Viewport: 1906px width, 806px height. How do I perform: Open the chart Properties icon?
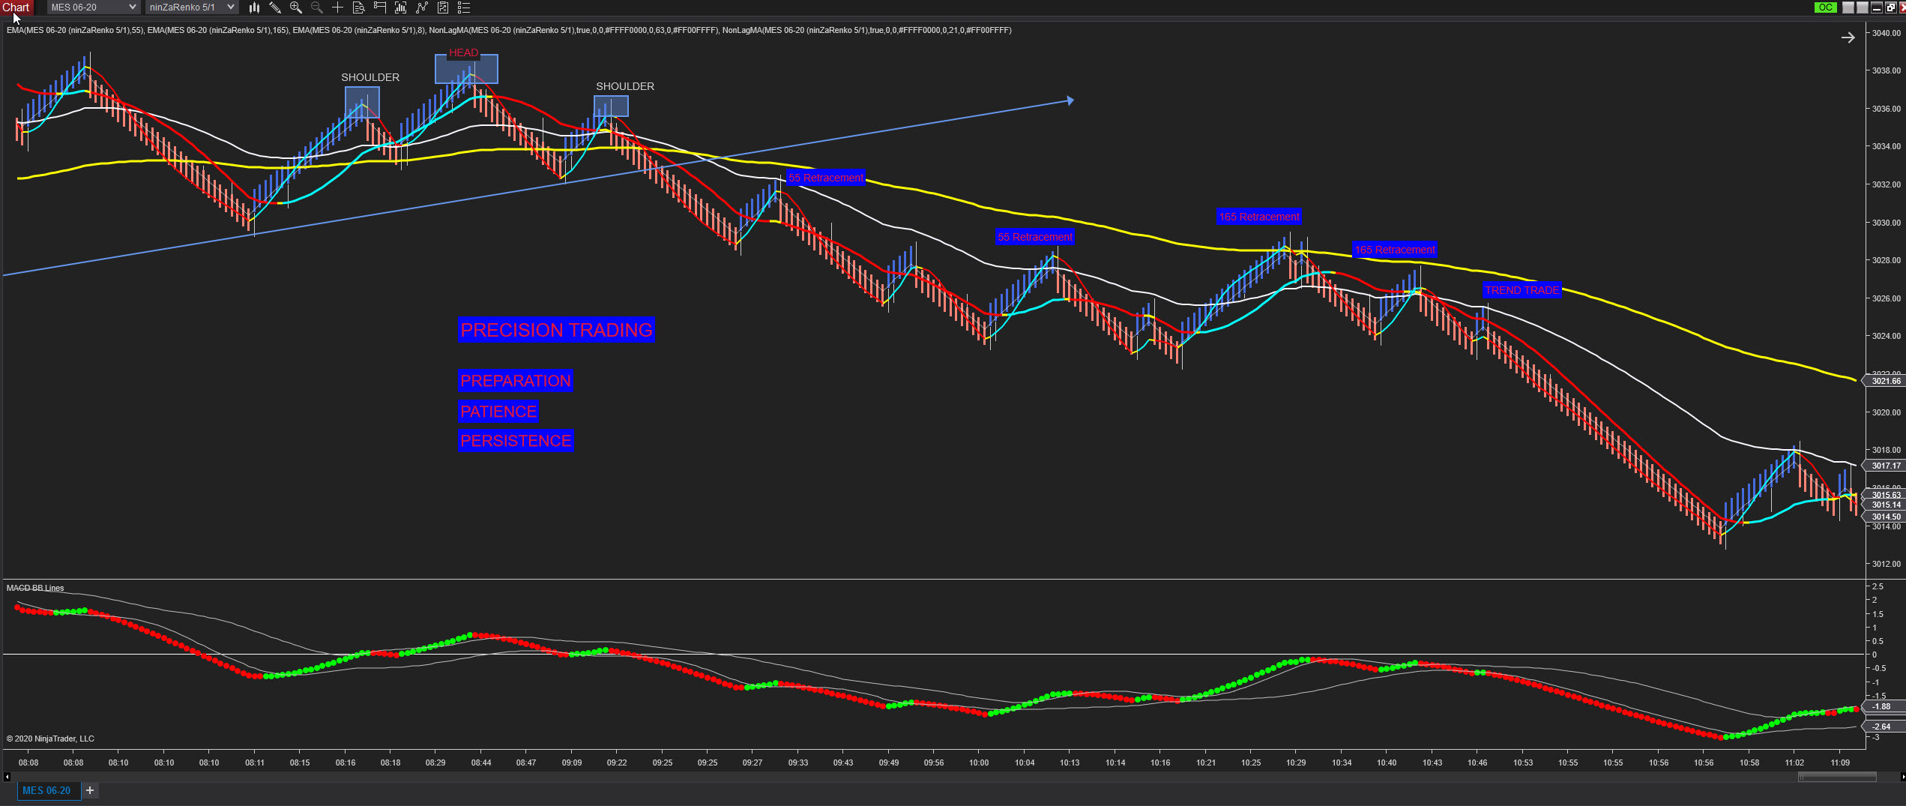(443, 7)
